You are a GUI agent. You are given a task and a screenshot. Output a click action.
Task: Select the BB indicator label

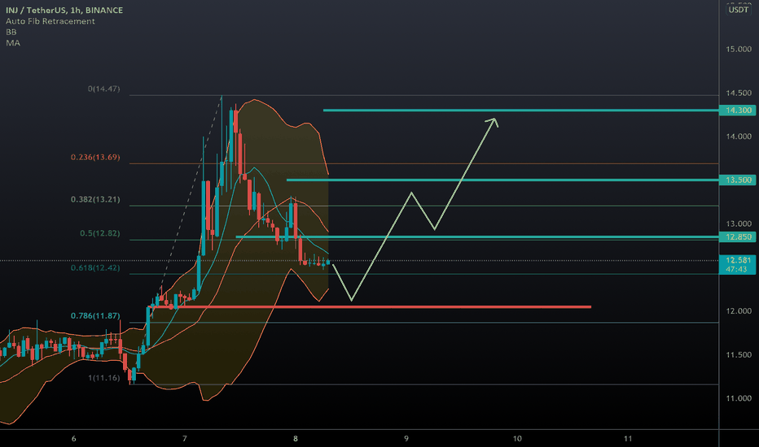tap(11, 32)
